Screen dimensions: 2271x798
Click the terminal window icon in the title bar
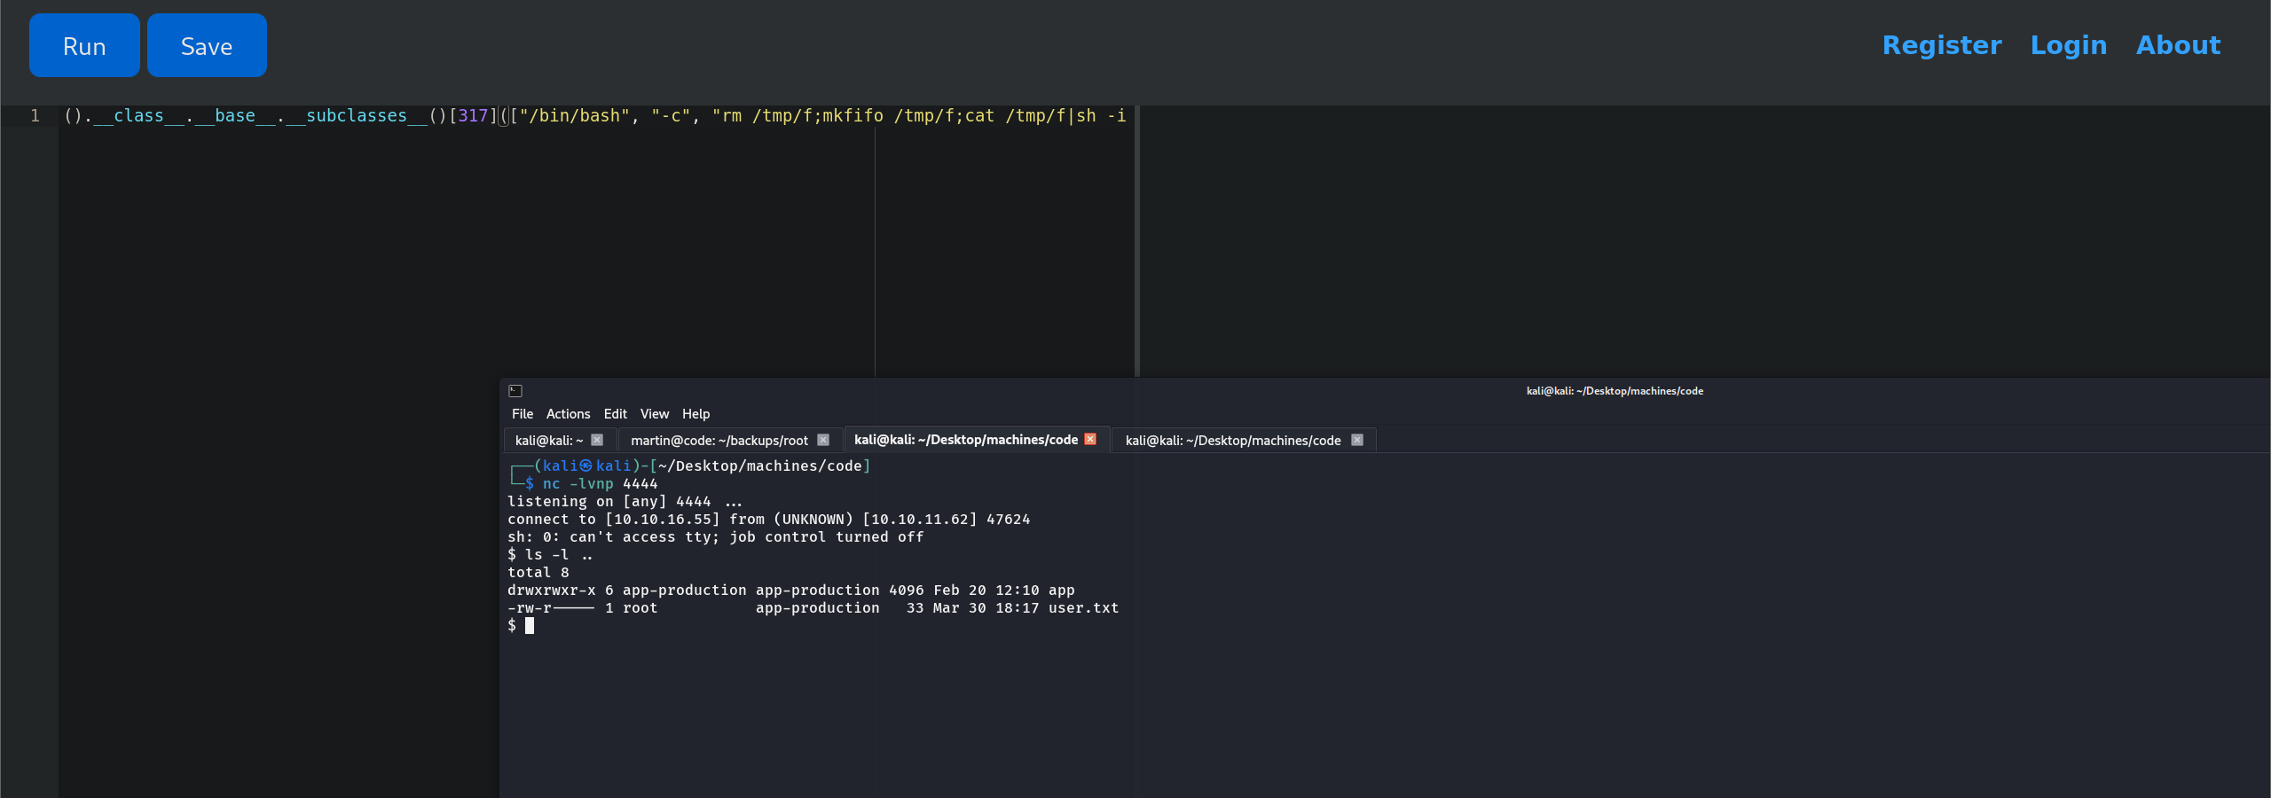(515, 391)
